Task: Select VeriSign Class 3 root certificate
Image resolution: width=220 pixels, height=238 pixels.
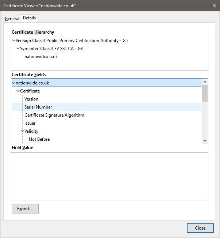Action: point(72,41)
